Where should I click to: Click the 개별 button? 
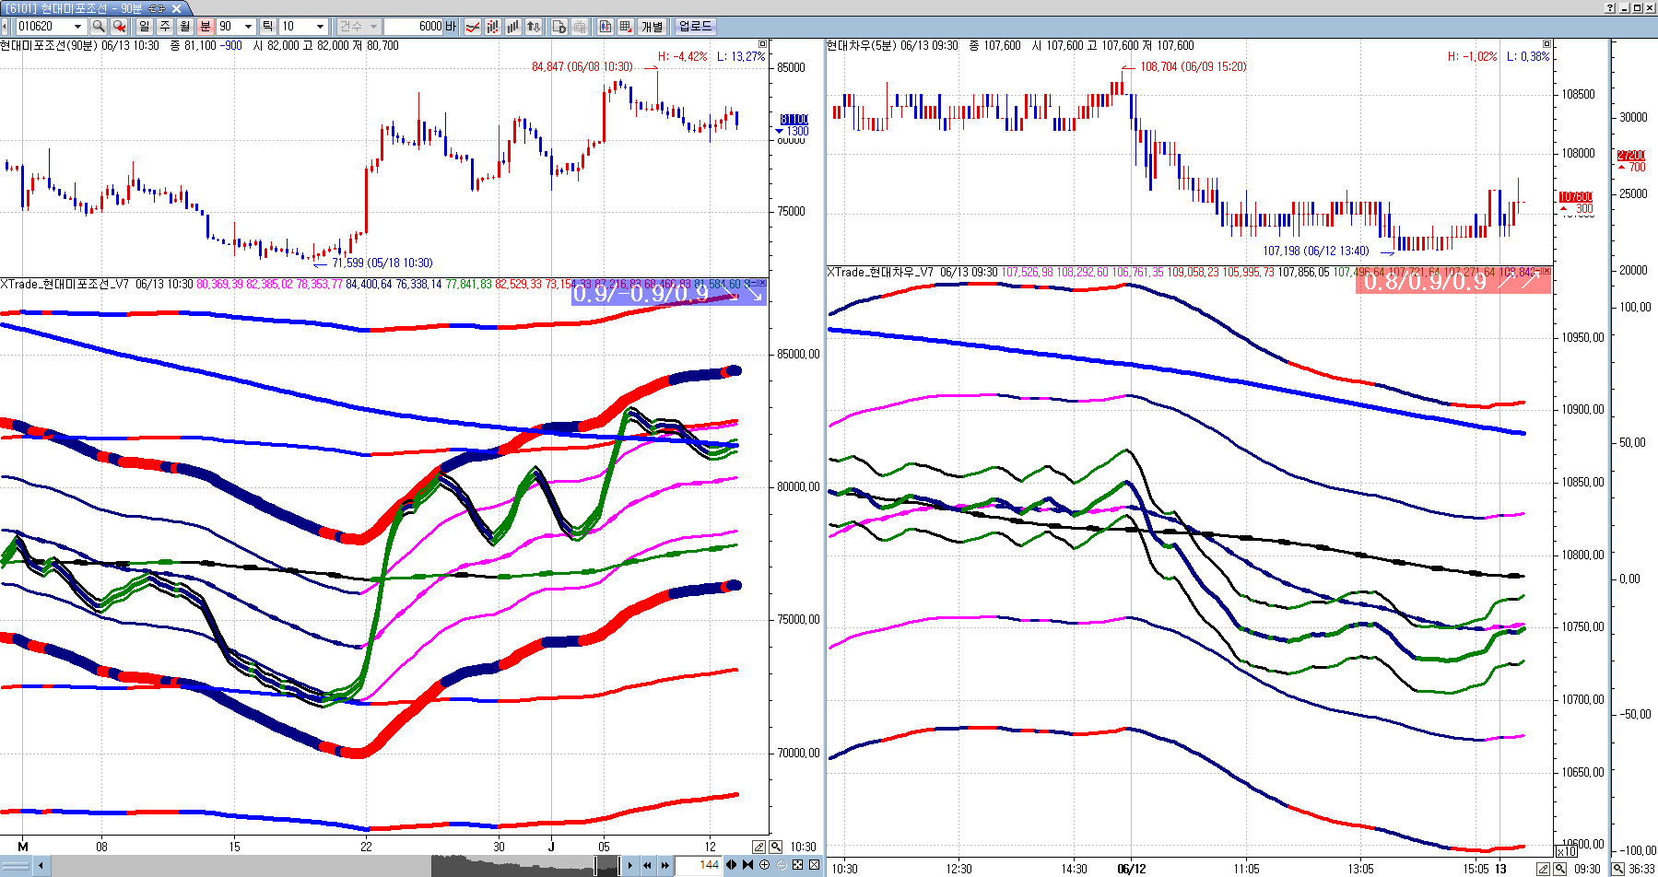coord(653,27)
